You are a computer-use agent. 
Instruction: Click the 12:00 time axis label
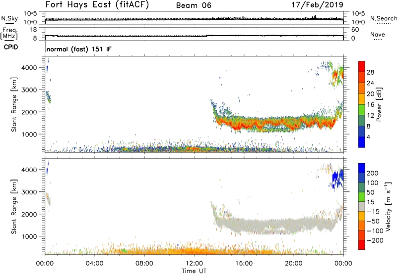(194, 264)
